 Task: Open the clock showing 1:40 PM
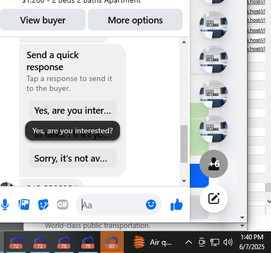click(252, 242)
